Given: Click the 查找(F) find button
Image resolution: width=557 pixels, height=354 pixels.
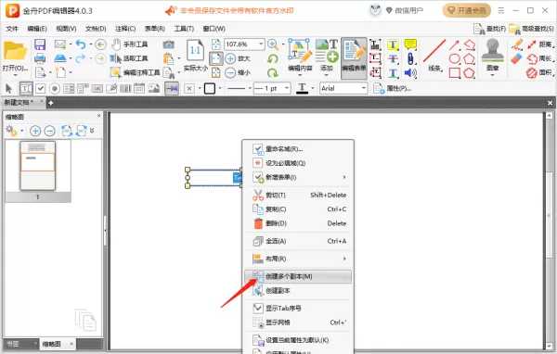Looking at the screenshot, I should [489, 29].
